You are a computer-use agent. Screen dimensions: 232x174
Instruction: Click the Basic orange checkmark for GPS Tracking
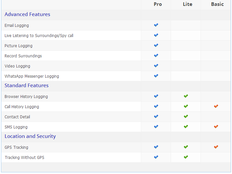pos(216,147)
